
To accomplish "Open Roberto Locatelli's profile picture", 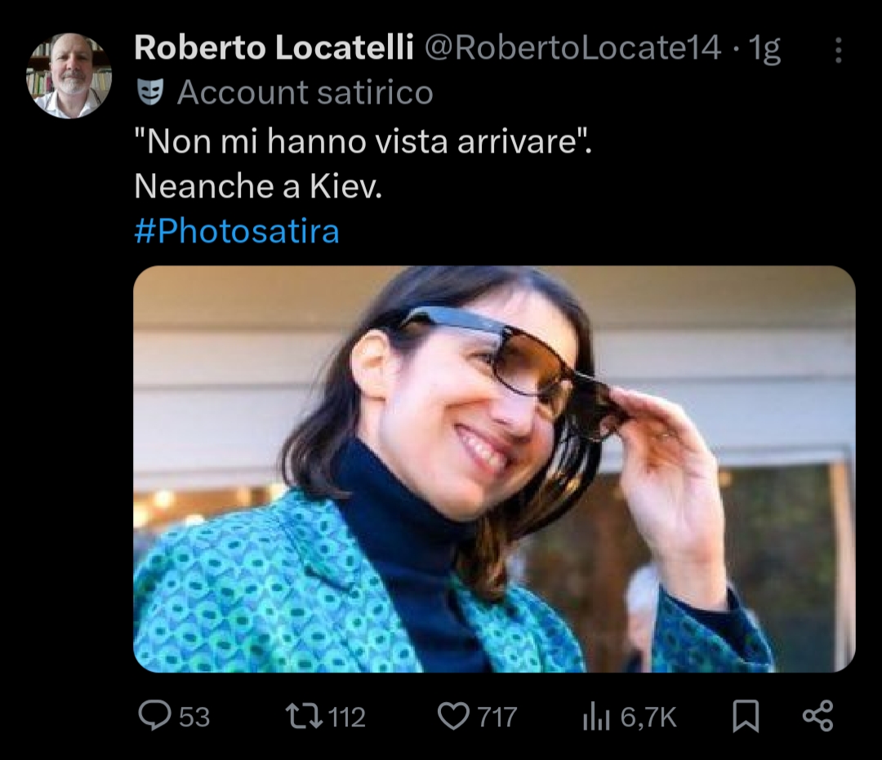I will click(x=69, y=76).
